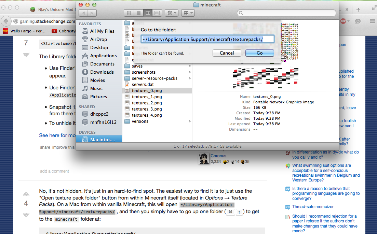This screenshot has height=234, width=377.
Task: Open Thread-safe memoizer question link
Action: pyautogui.click(x=313, y=207)
